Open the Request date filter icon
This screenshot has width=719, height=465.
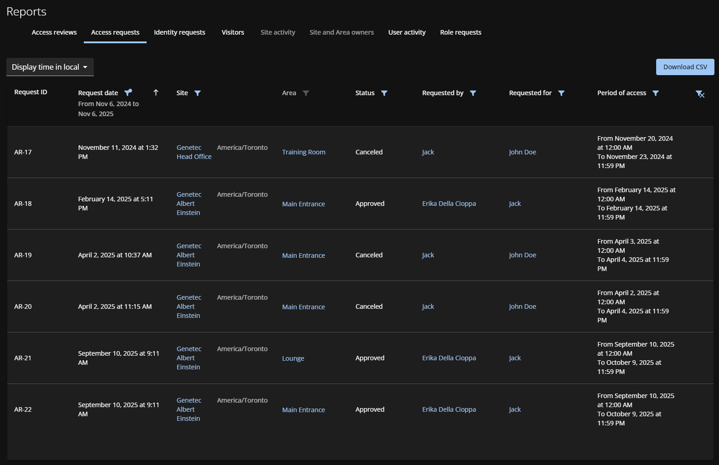click(x=128, y=93)
